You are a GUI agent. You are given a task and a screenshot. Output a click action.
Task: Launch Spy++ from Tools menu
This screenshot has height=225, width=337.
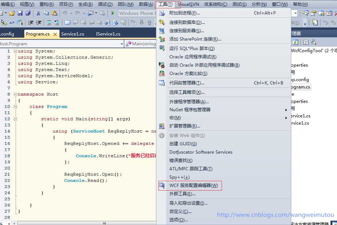click(x=223, y=177)
